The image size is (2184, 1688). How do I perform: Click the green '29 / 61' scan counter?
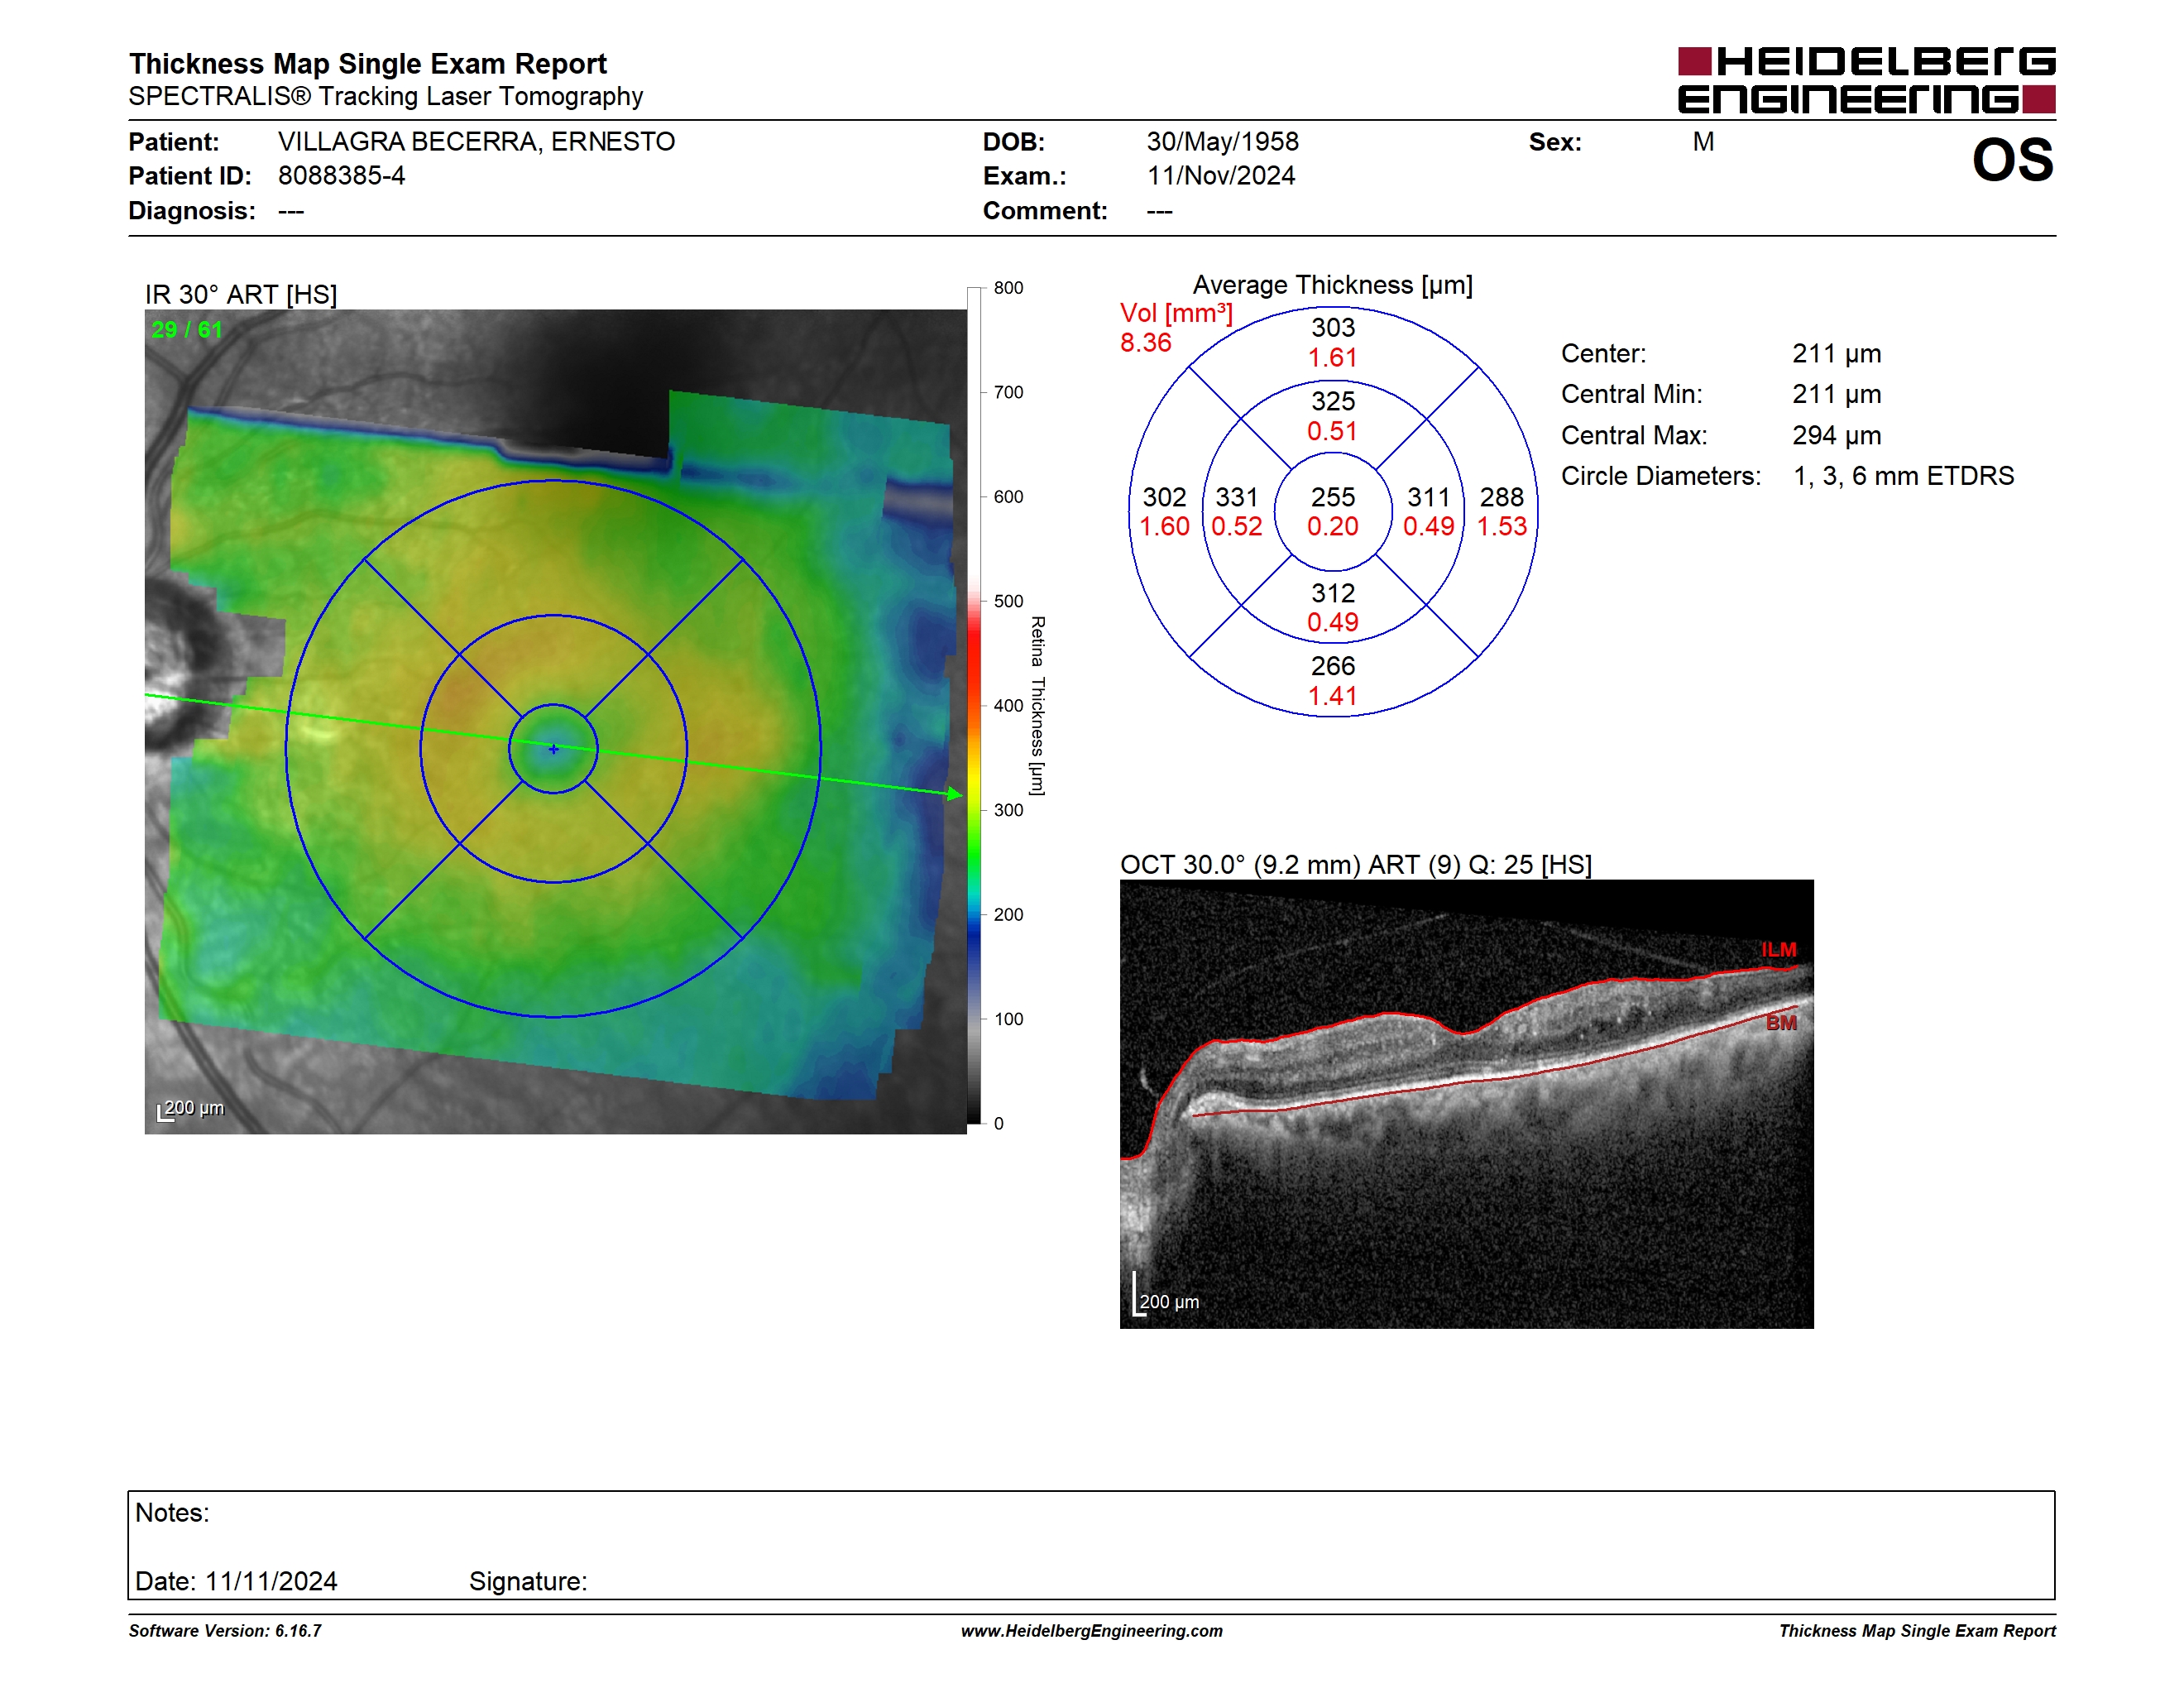click(187, 330)
